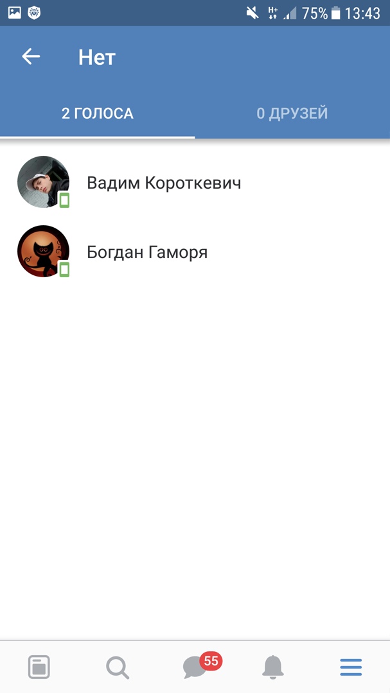
Task: Tap the back arrow icon
Action: 31,56
